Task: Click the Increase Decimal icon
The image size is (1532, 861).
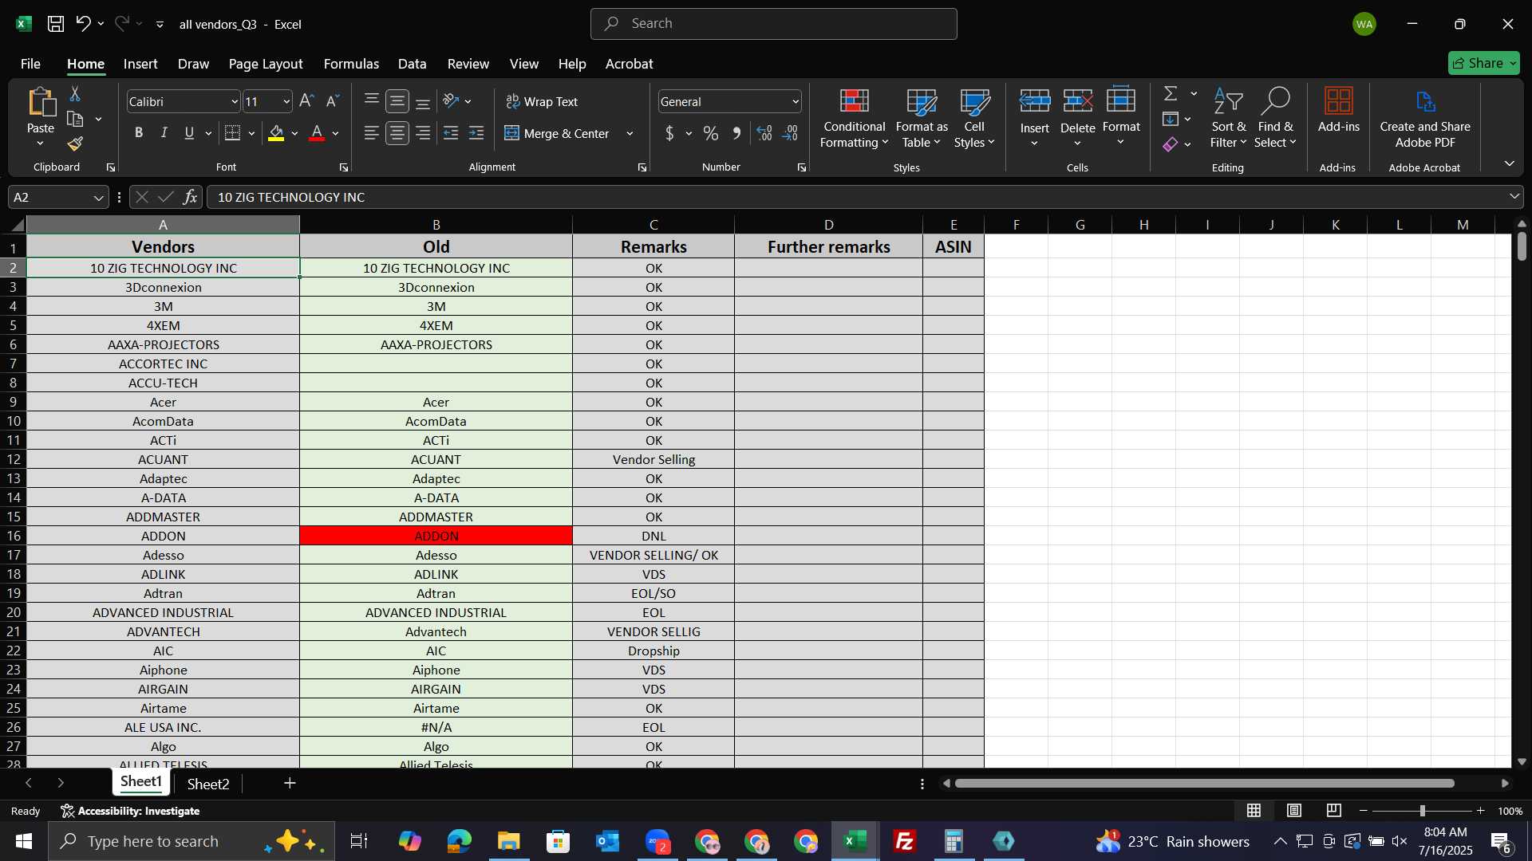Action: pyautogui.click(x=764, y=133)
